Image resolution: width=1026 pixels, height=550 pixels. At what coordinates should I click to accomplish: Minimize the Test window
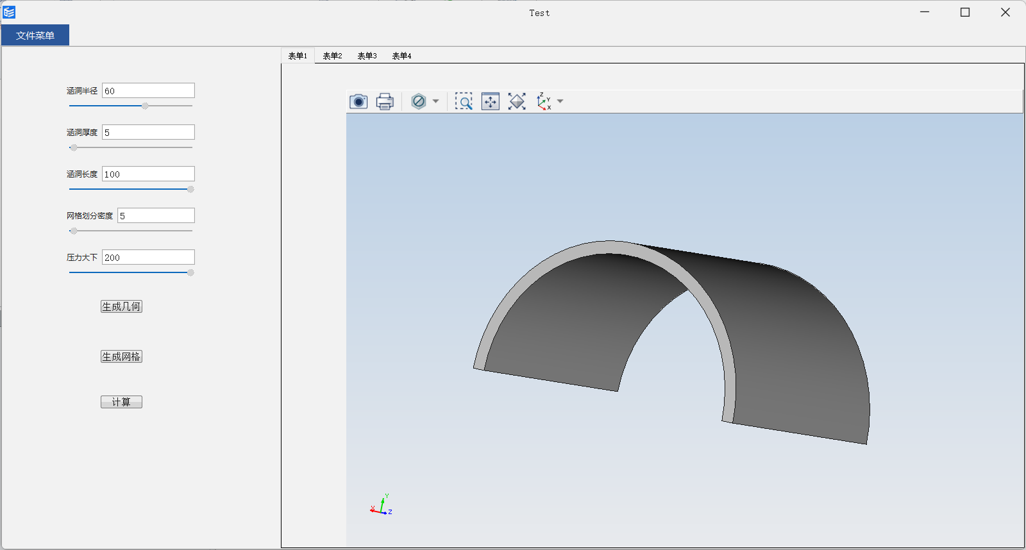(x=925, y=12)
